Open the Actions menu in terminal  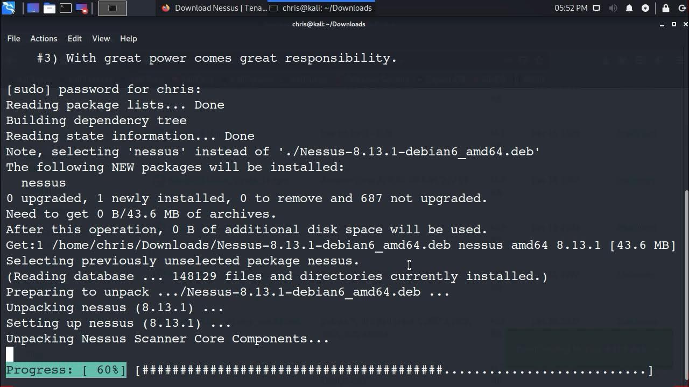(x=44, y=39)
